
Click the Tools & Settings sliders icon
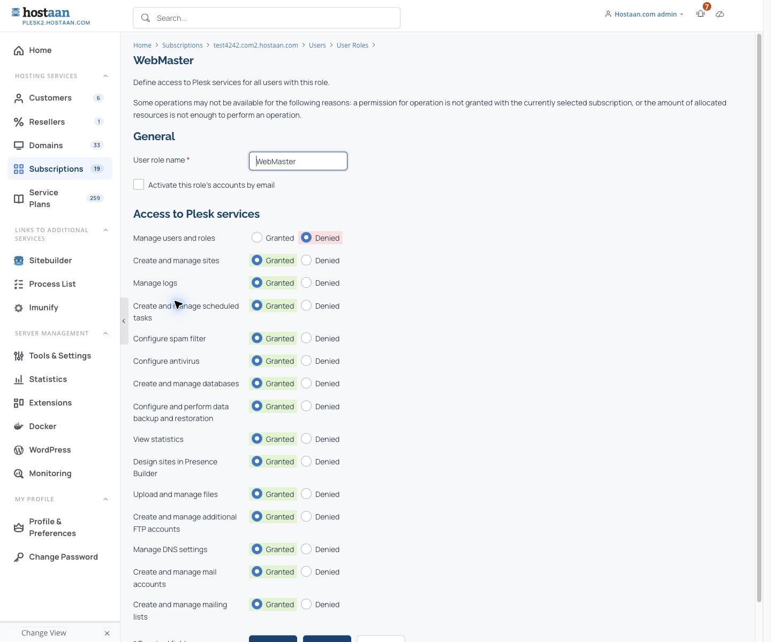click(x=19, y=356)
